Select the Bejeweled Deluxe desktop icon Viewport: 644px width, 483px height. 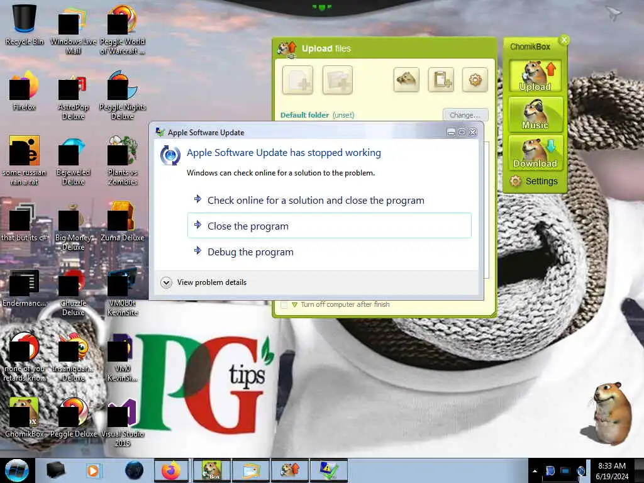73,162
